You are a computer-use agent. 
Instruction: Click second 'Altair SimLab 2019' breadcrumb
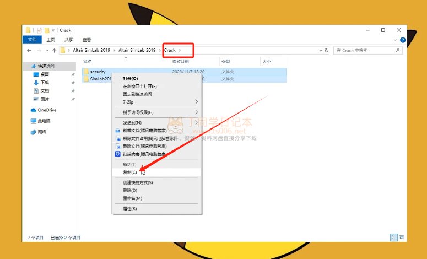pyautogui.click(x=137, y=50)
